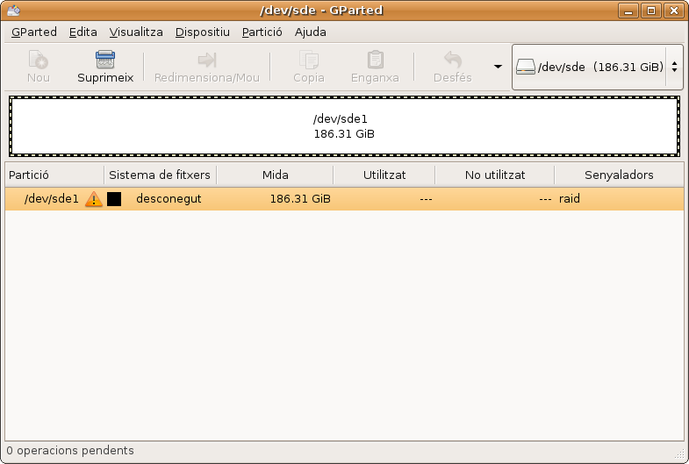Screen dimensions: 689x464
Task: Click the black filesystem color square
Action: [x=114, y=199]
